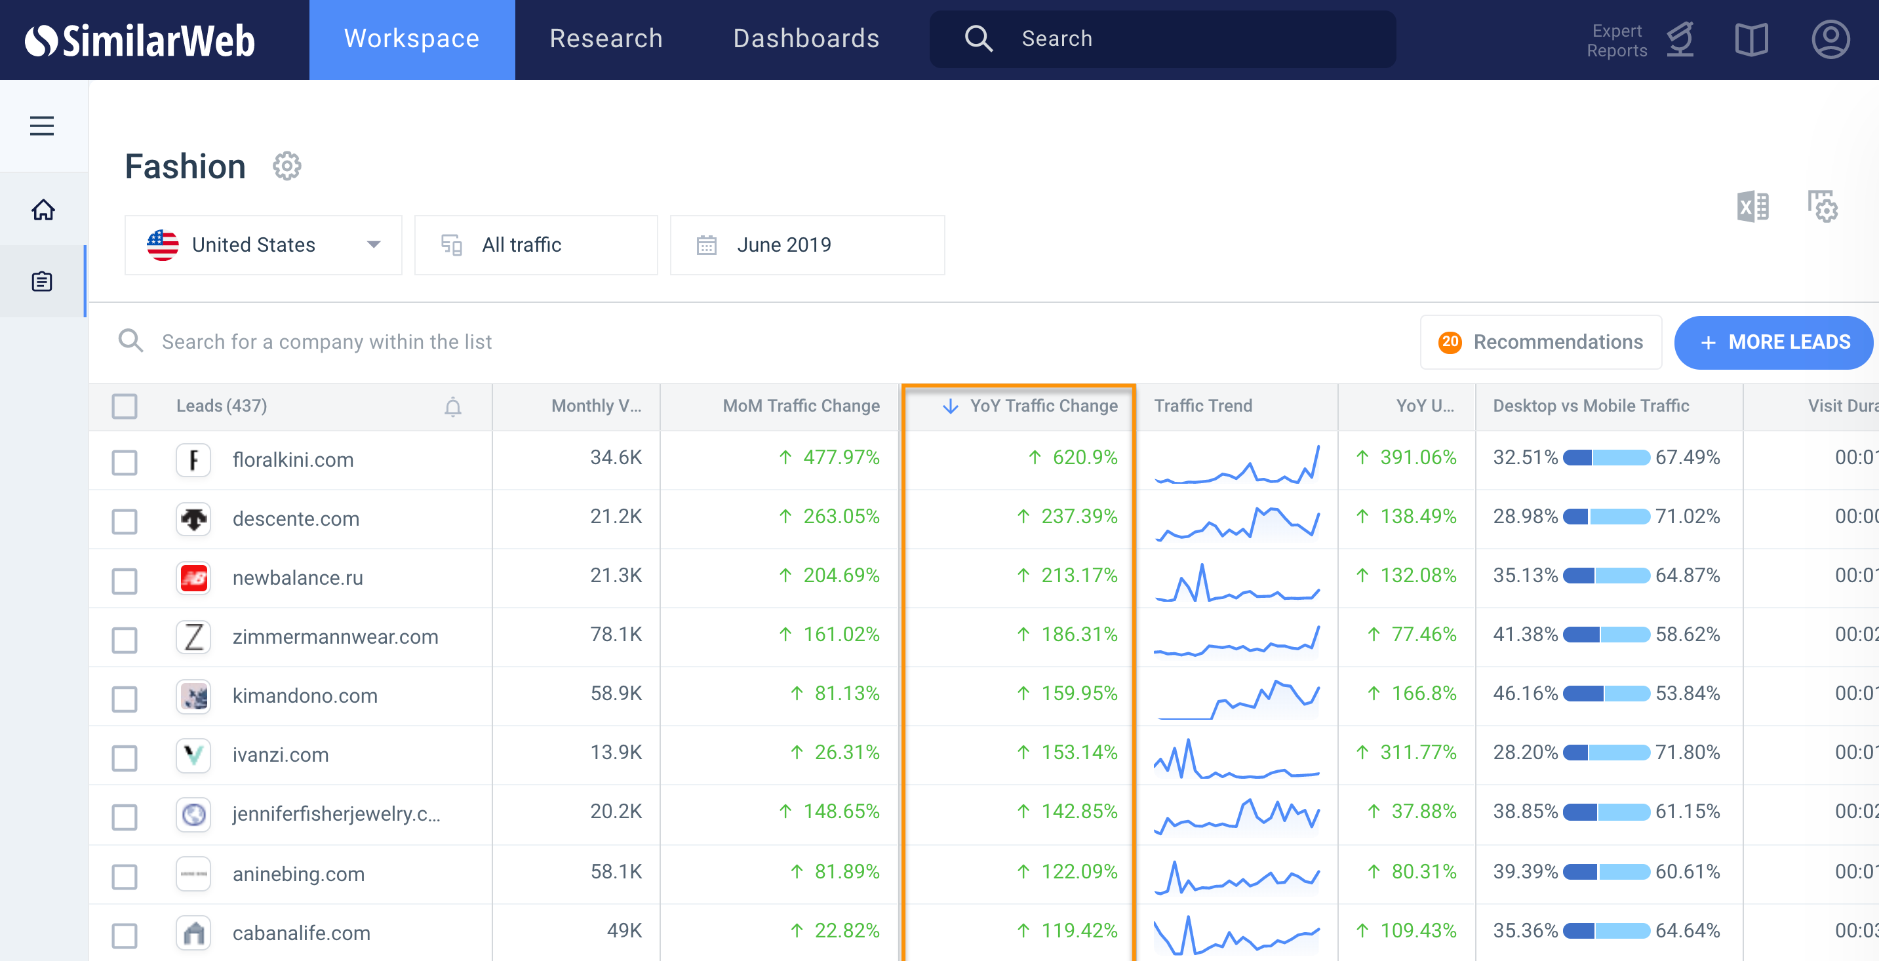This screenshot has width=1879, height=961.
Task: Export the list to Excel
Action: pyautogui.click(x=1752, y=207)
